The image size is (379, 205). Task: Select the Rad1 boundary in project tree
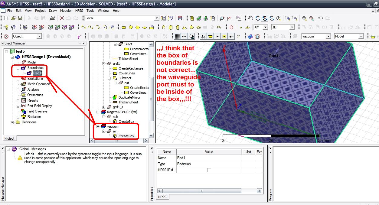[x=37, y=73]
